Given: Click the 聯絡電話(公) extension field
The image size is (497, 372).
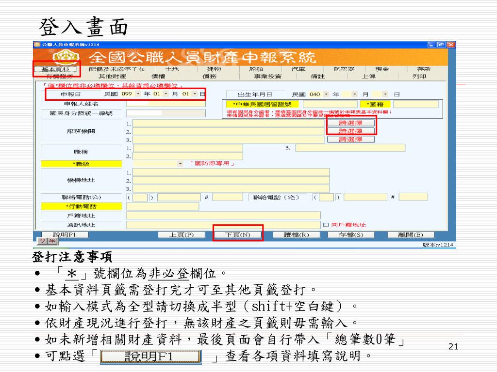Looking at the screenshot, I should coord(228,198).
